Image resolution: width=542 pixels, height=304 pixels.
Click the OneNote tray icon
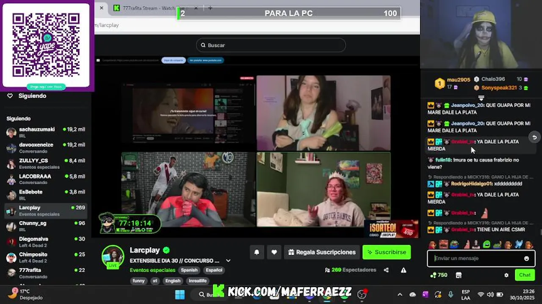[x=426, y=294]
